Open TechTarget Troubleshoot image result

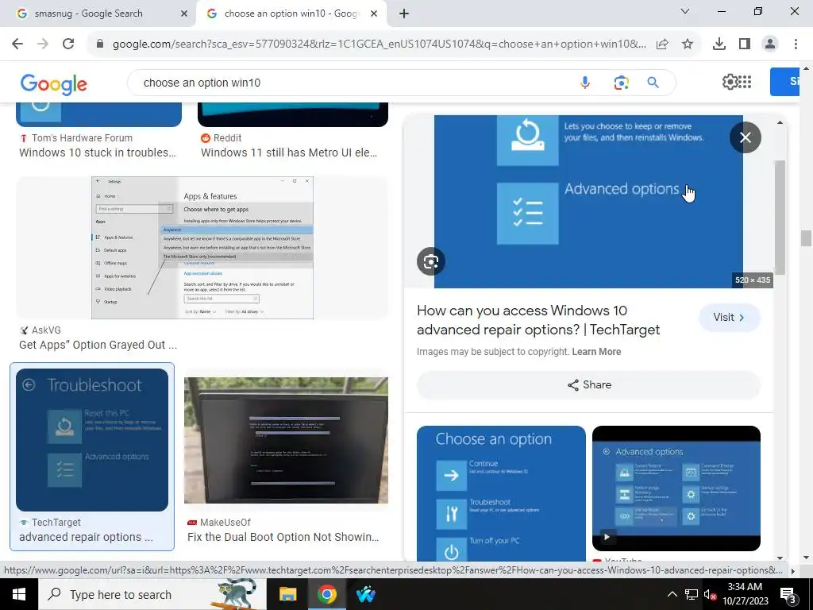tap(92, 440)
